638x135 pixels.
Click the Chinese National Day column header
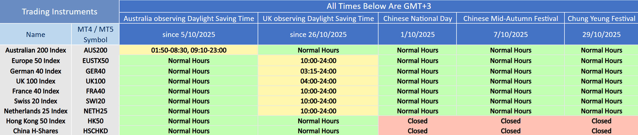pyautogui.click(x=417, y=18)
